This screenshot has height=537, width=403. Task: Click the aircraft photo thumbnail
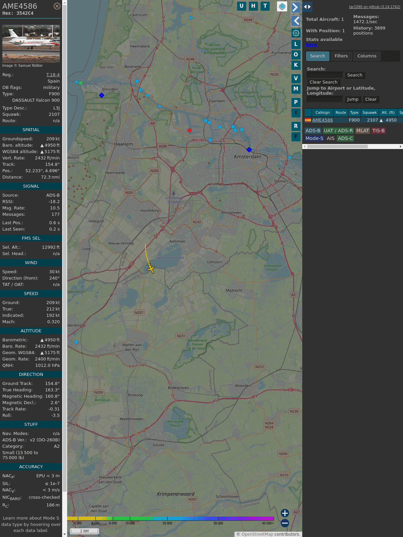pyautogui.click(x=31, y=44)
